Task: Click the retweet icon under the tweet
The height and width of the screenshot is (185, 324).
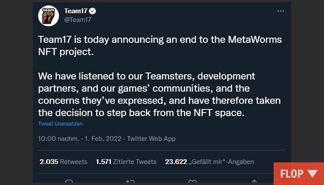Action: coord(131,182)
